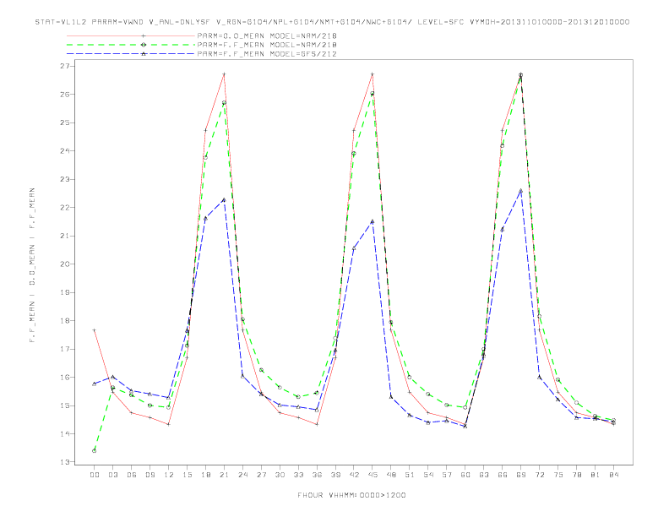
Task: Click blue triangle peak at hour 45
Action: click(x=373, y=222)
